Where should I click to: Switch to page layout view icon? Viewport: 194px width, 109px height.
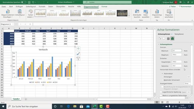pos(162,102)
